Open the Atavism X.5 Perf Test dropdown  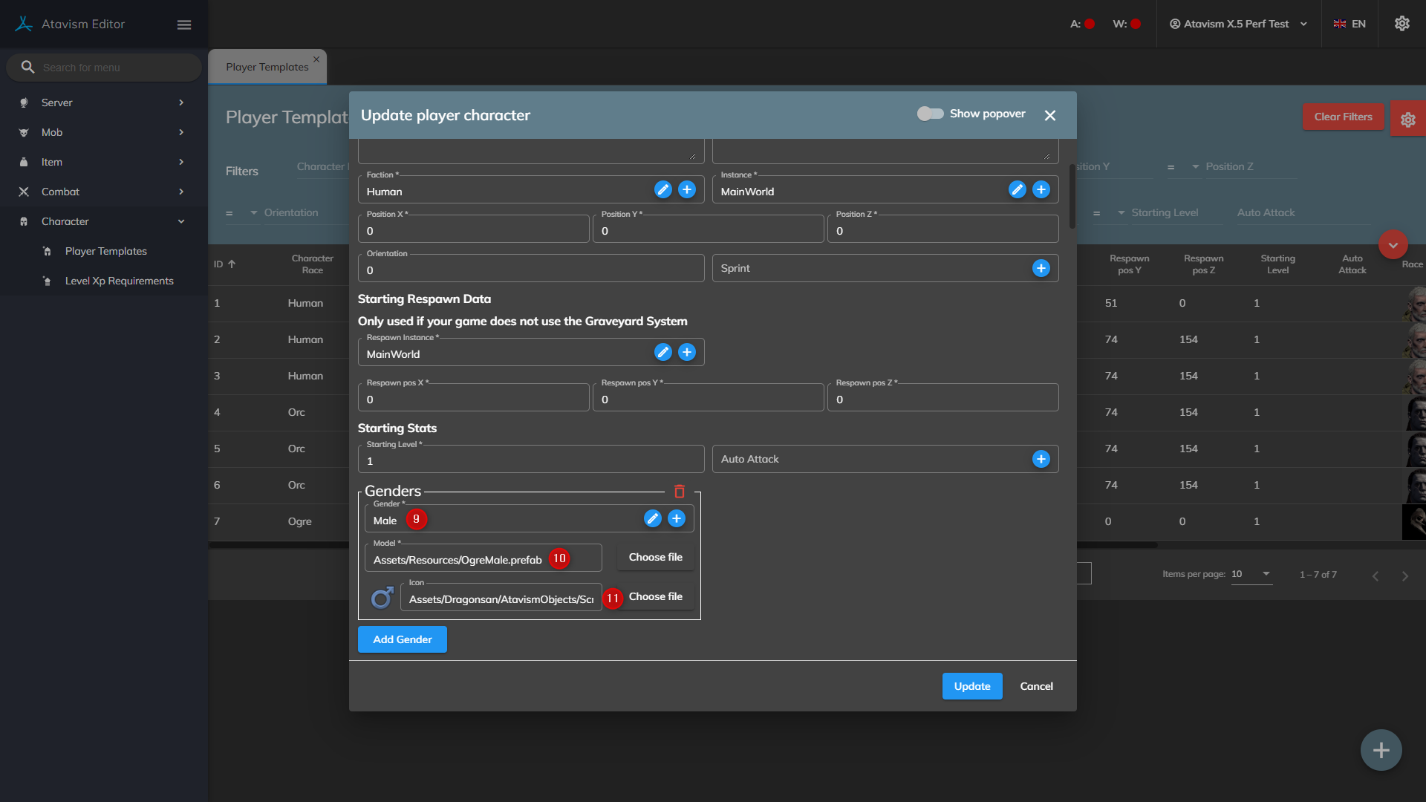coord(1238,24)
